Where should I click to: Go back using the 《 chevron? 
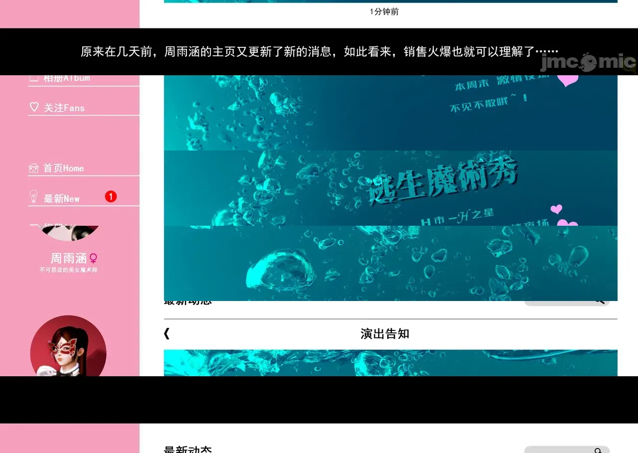click(167, 334)
